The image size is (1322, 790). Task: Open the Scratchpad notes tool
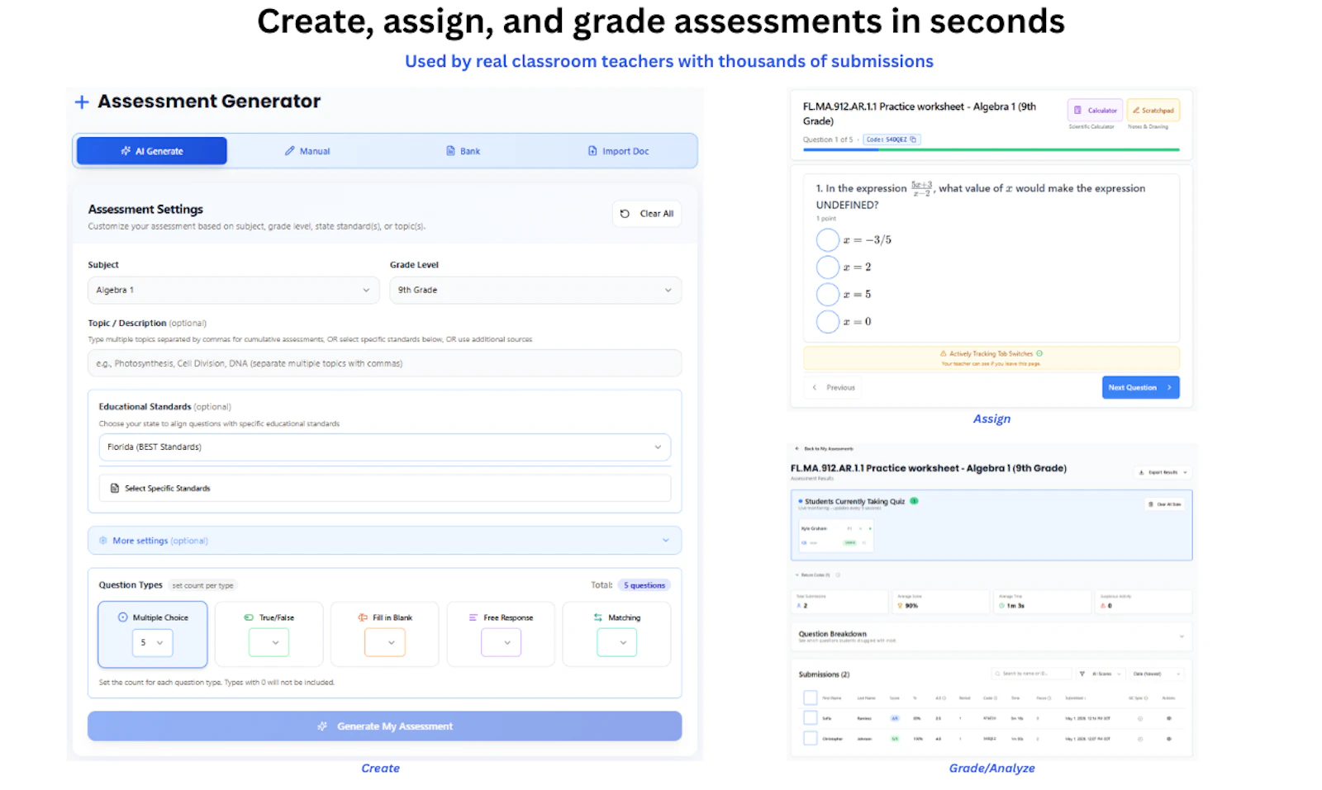pyautogui.click(x=1153, y=111)
